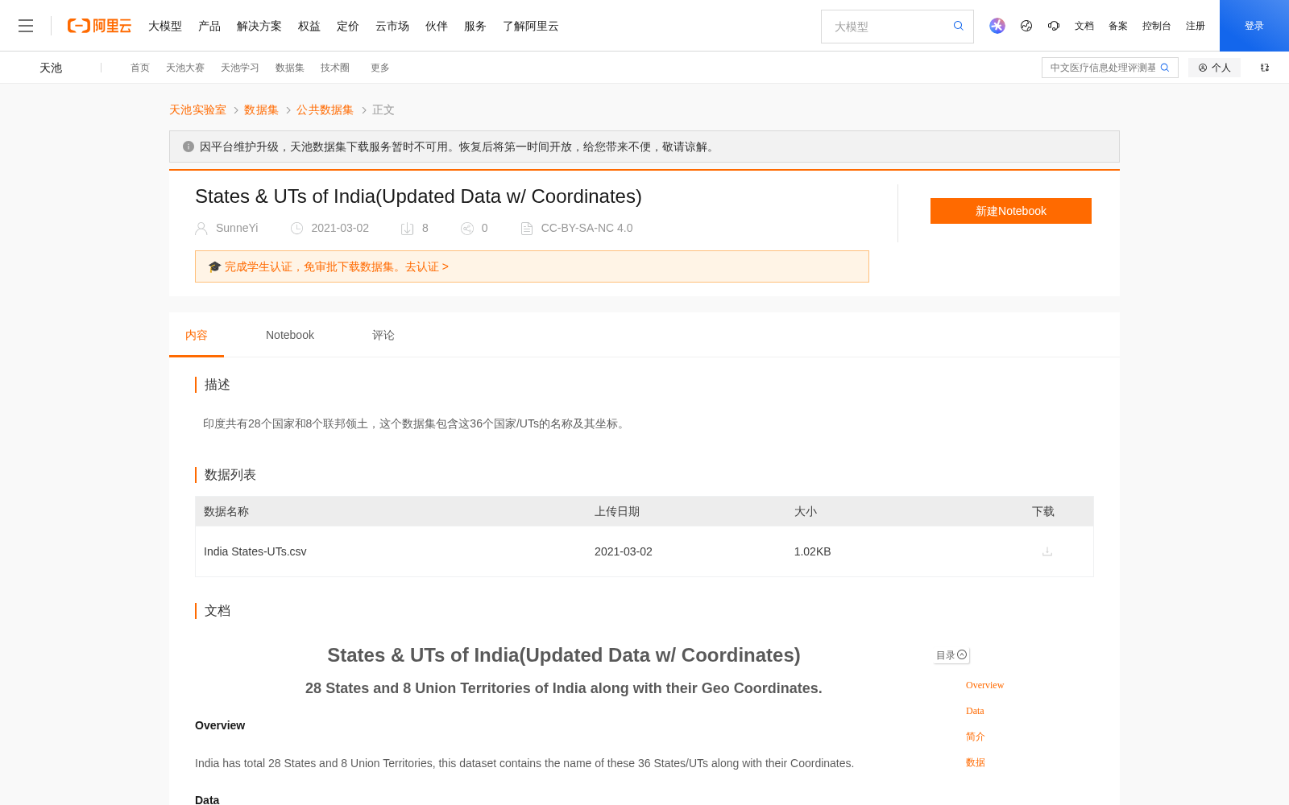
Task: Click the search magnifier in top search box
Action: coord(959,26)
